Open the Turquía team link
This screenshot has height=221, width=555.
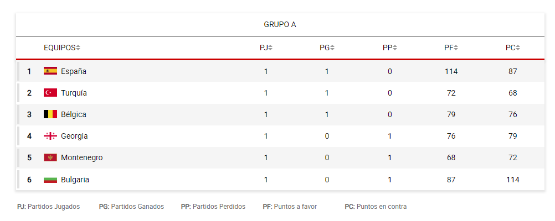point(74,93)
